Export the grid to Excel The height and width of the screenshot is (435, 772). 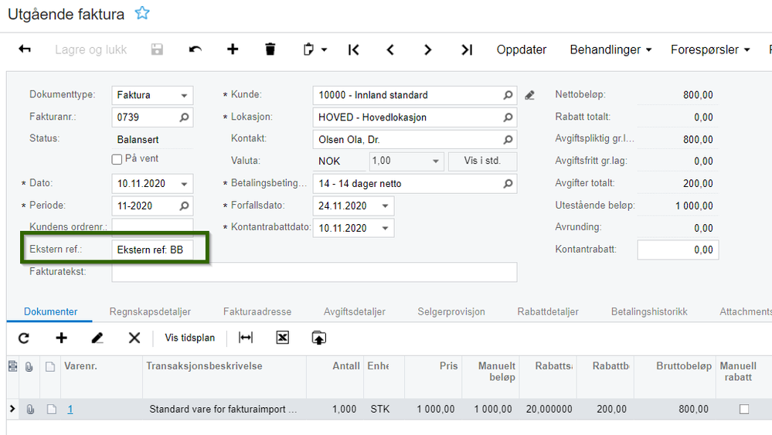282,338
